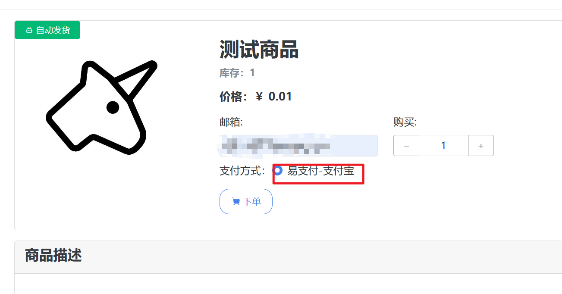Click the 邮箱 field label
562x294 pixels.
[x=231, y=122]
